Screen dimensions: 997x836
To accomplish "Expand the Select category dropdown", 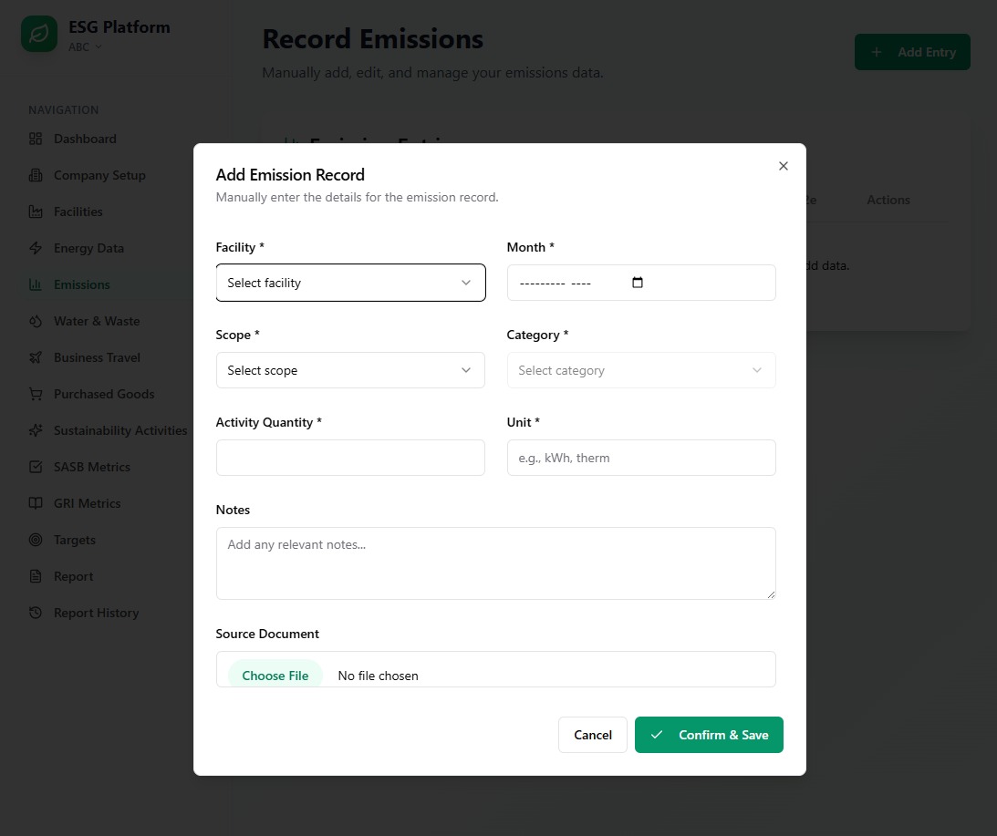I will tap(640, 370).
